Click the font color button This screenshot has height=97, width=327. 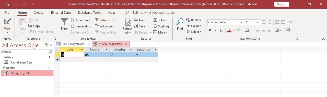(x=229, y=30)
